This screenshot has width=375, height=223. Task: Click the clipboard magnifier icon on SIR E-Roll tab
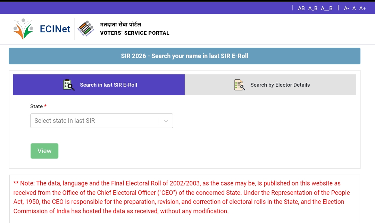(x=69, y=85)
